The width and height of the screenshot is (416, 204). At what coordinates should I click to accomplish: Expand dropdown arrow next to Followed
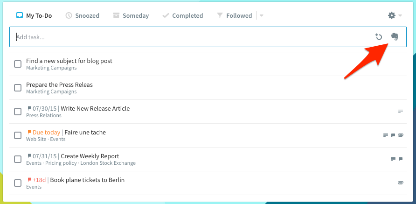tap(261, 16)
